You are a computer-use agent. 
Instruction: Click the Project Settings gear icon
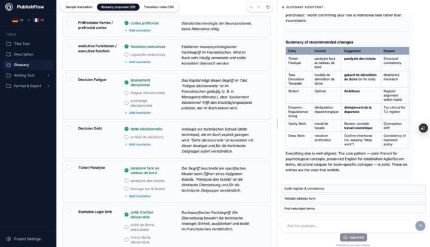point(8,239)
